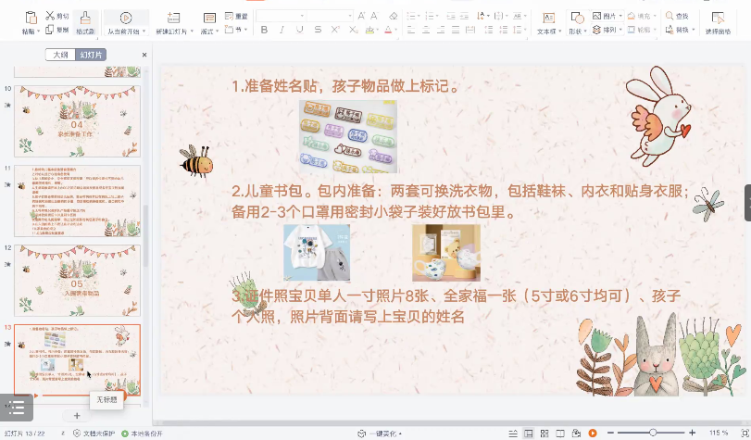
Task: Open the Replace dropdown
Action: (680, 30)
